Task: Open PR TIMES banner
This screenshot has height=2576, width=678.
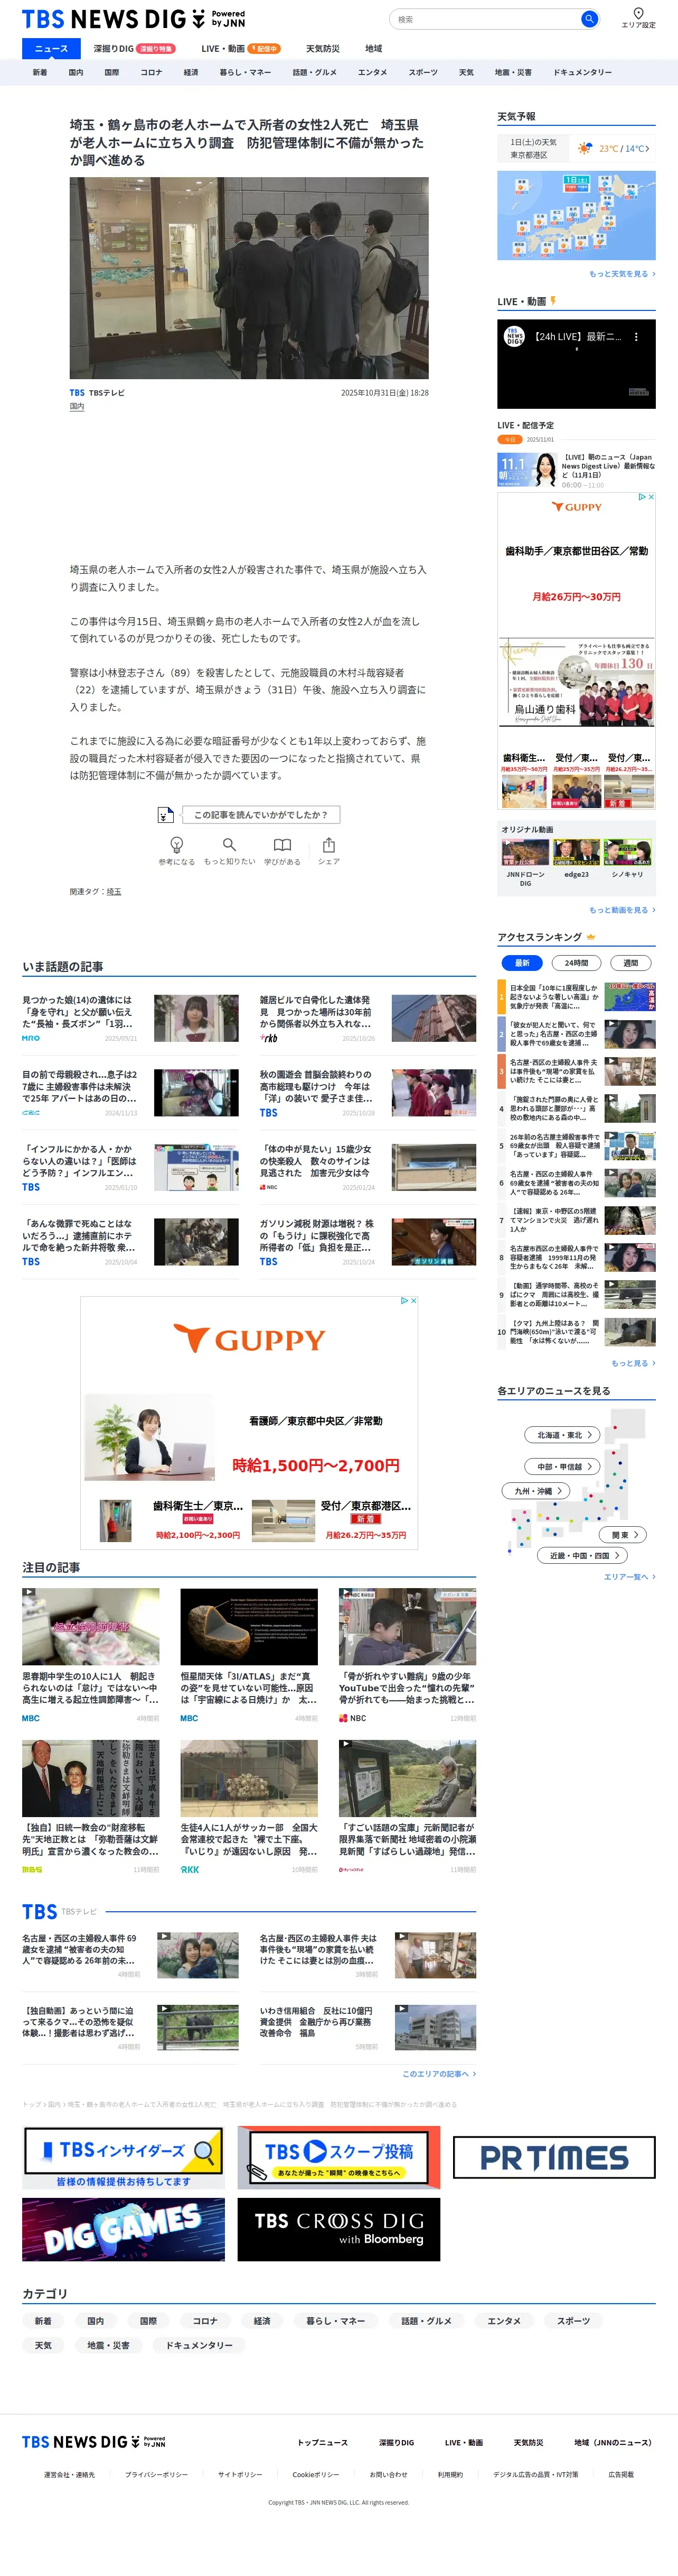Action: pos(554,2158)
